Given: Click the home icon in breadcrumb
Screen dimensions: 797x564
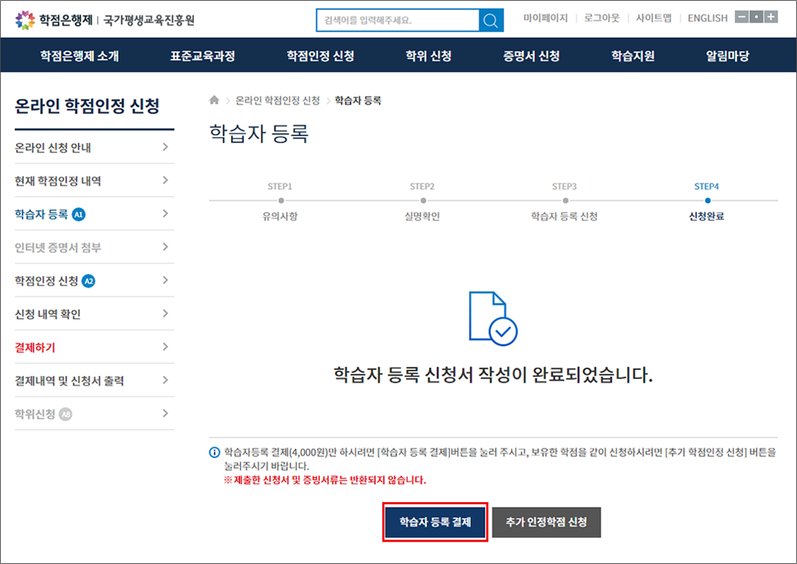Looking at the screenshot, I should point(214,101).
